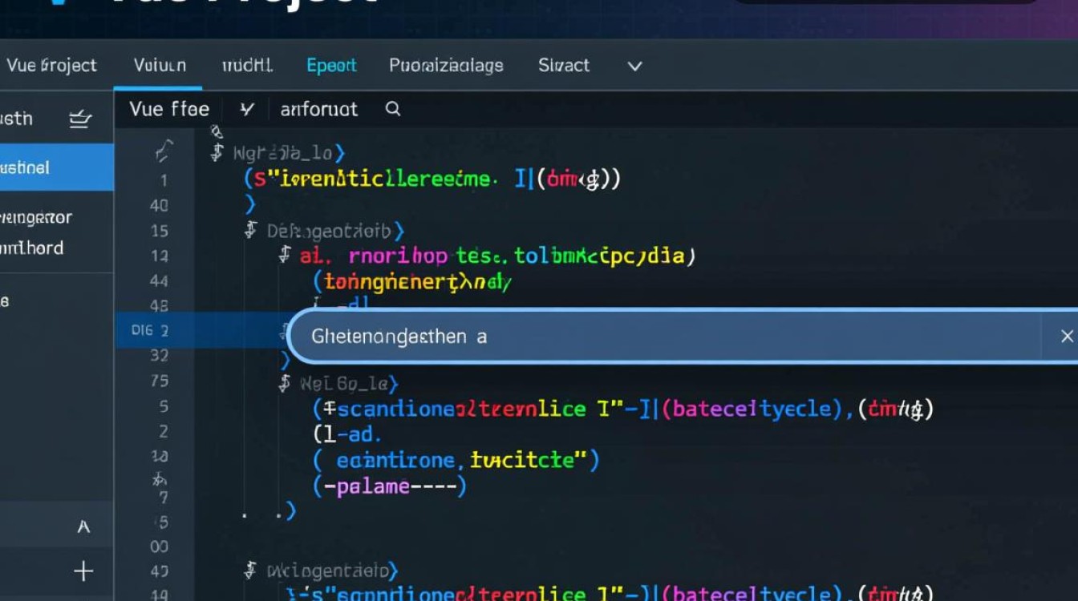Open the chevron dropdown after Siract tab
Image resolution: width=1078 pixels, height=601 pixels.
tap(634, 67)
